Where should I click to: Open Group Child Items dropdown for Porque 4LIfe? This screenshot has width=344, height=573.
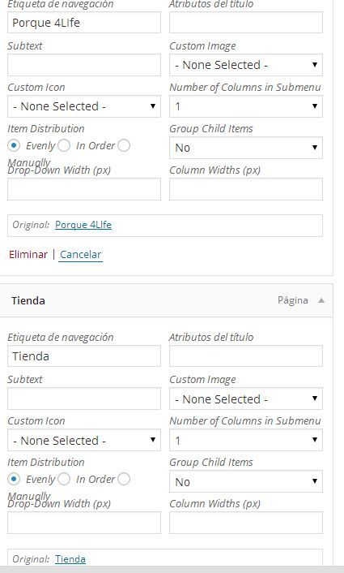(x=246, y=148)
